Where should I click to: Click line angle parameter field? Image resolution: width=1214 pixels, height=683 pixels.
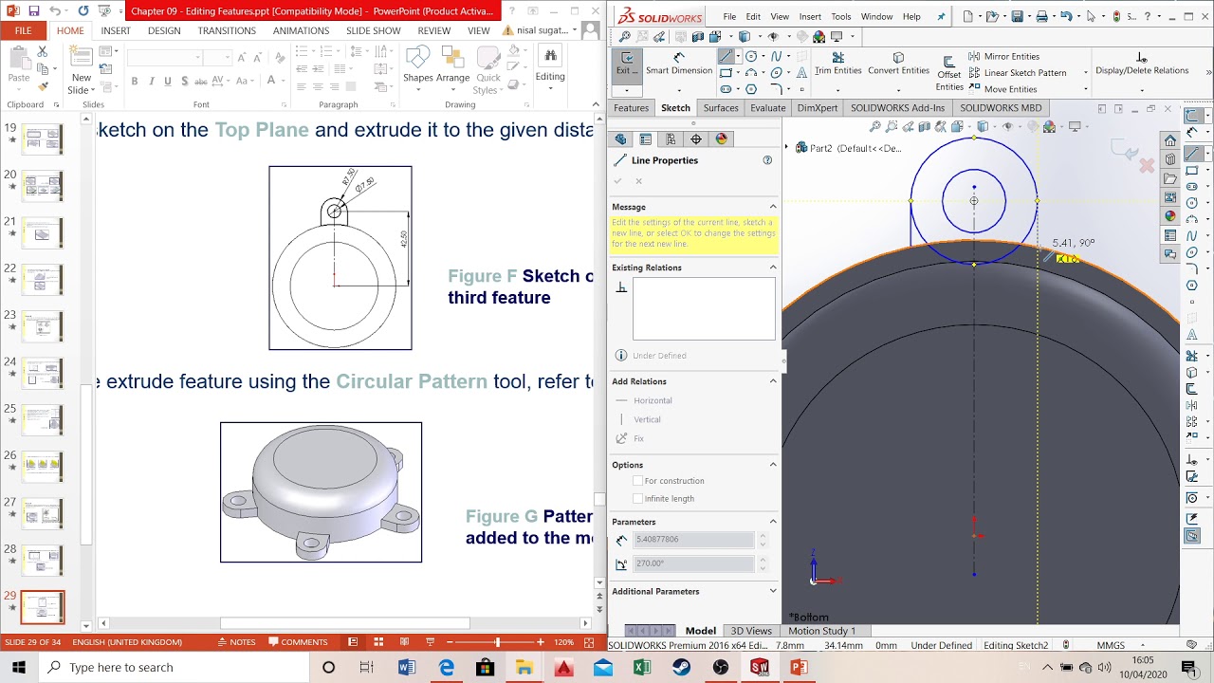pyautogui.click(x=693, y=563)
